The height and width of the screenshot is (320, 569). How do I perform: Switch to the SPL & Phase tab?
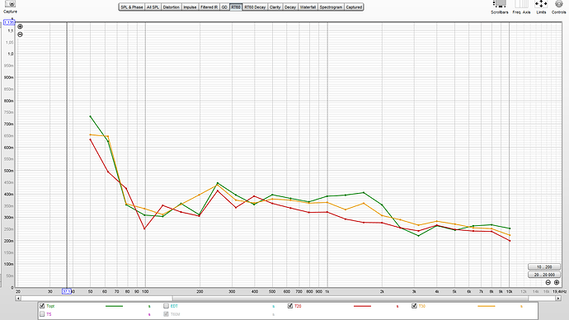coord(132,7)
